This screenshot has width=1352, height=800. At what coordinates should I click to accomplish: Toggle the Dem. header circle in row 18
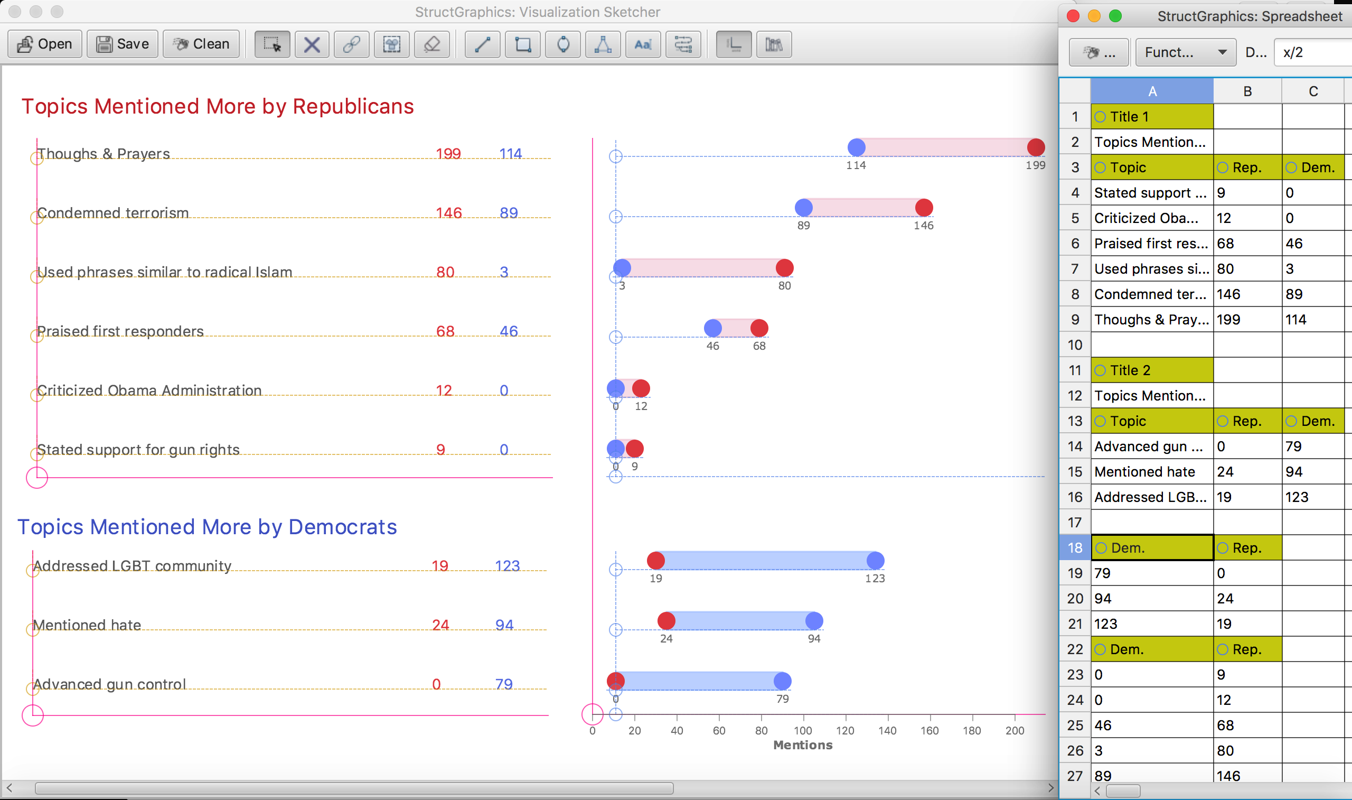1101,548
